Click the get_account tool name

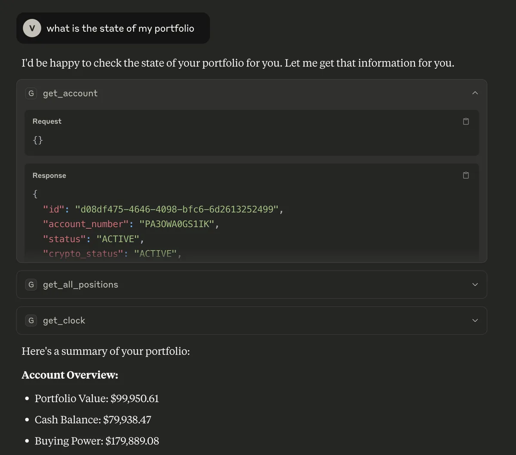pos(70,93)
